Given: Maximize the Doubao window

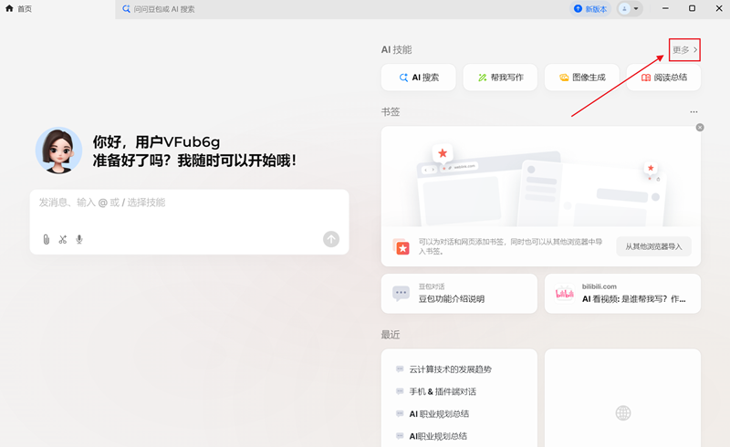Looking at the screenshot, I should 693,8.
